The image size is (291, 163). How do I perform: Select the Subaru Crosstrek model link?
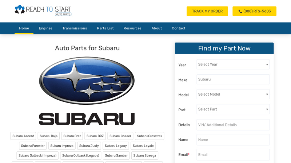point(150,136)
